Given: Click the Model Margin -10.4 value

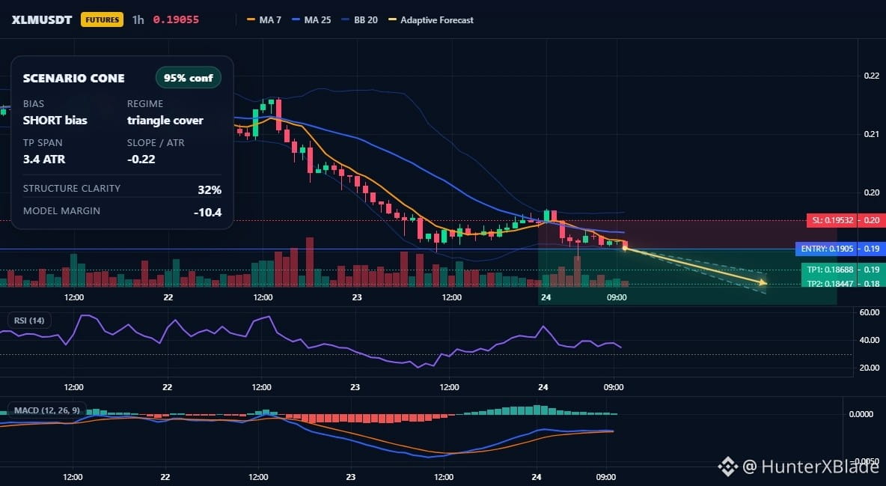Looking at the screenshot, I should (x=207, y=213).
